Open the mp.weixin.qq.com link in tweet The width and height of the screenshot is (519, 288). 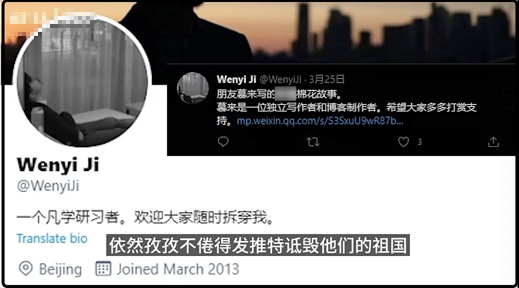[319, 121]
